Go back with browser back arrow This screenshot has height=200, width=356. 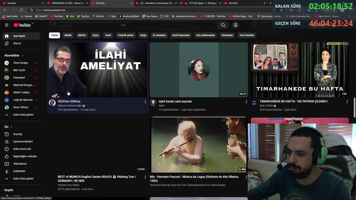coord(5,10)
